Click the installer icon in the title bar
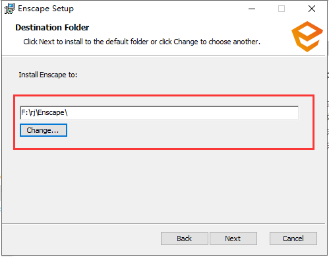The width and height of the screenshot is (329, 257). (x=9, y=9)
